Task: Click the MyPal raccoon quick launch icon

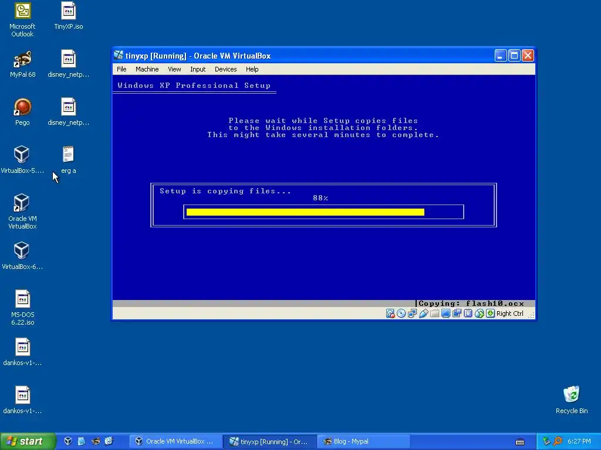Action: click(96, 441)
